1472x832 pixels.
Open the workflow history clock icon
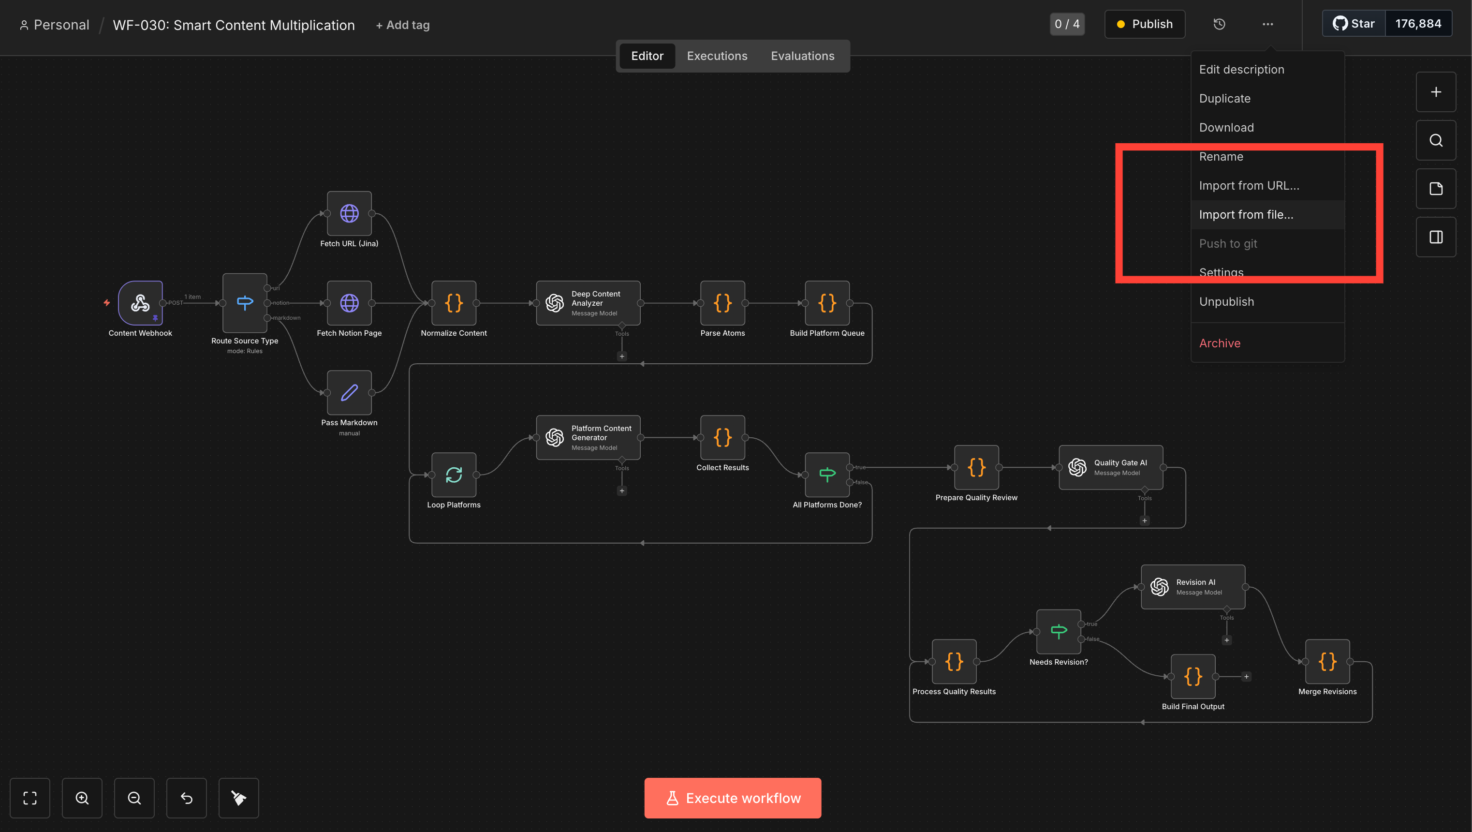point(1219,24)
